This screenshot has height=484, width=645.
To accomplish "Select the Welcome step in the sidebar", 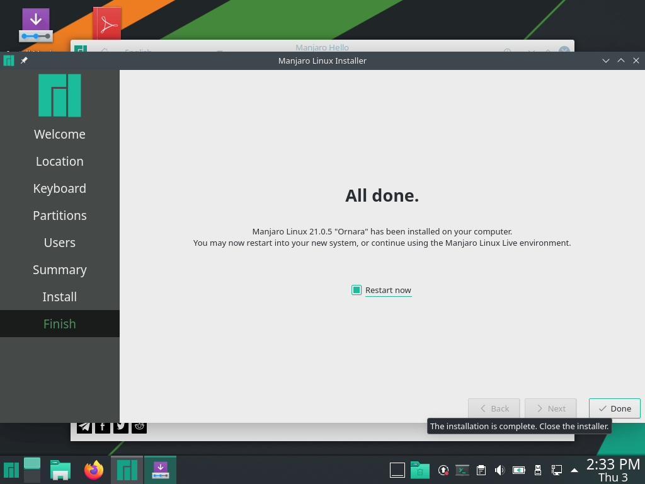I will point(60,134).
